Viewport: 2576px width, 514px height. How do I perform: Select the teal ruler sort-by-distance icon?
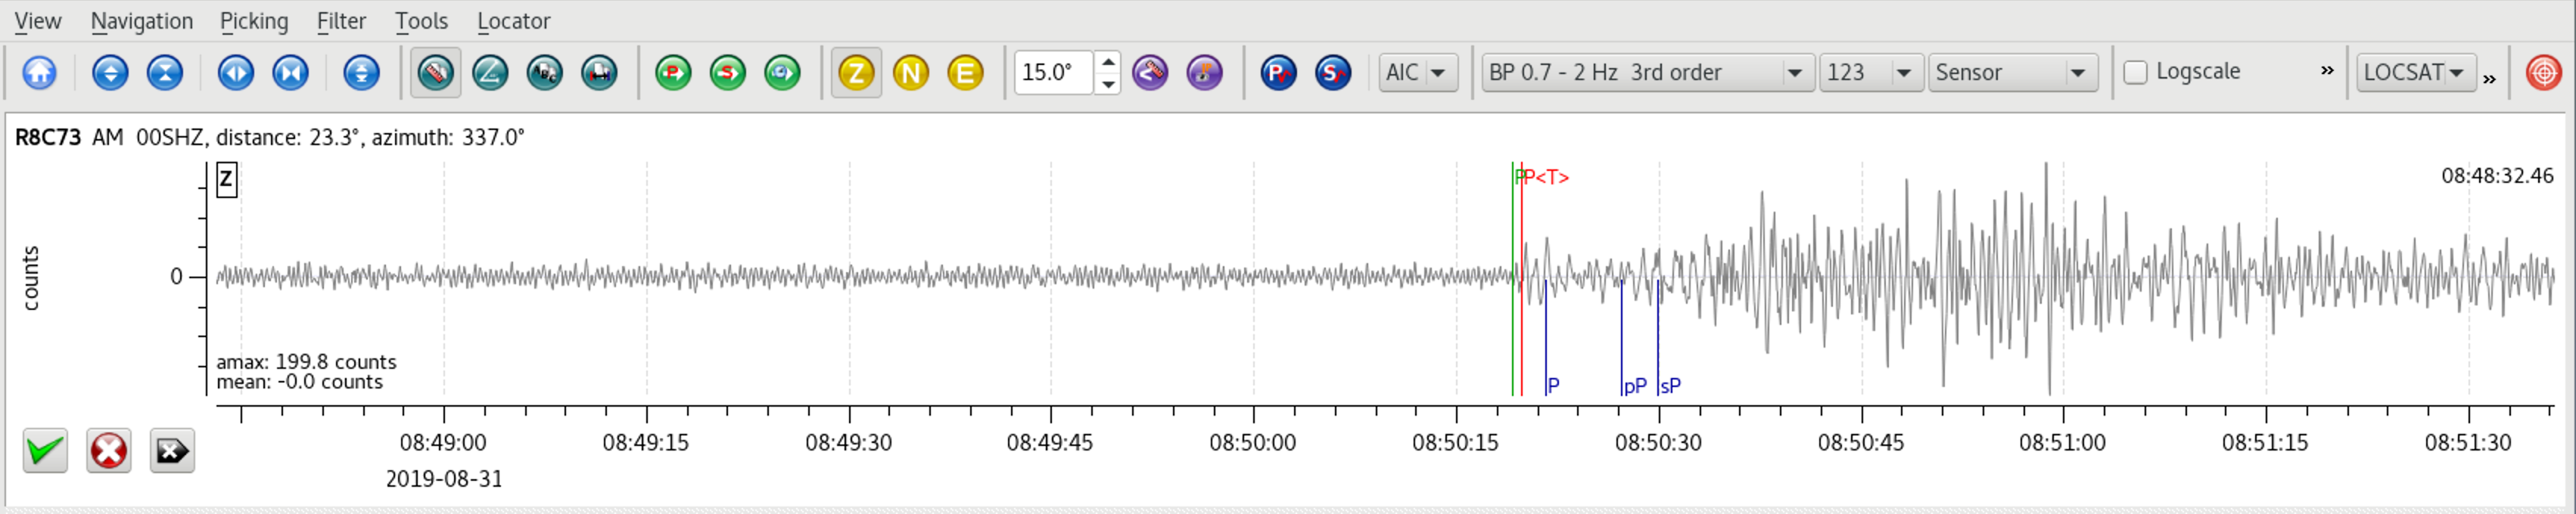coord(436,73)
